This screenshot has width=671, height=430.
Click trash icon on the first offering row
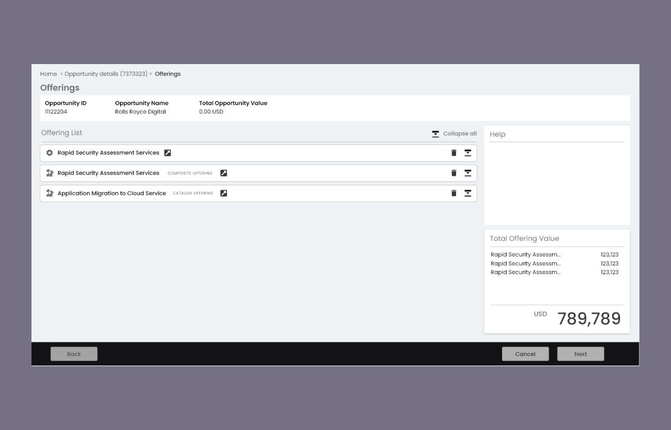click(x=454, y=153)
